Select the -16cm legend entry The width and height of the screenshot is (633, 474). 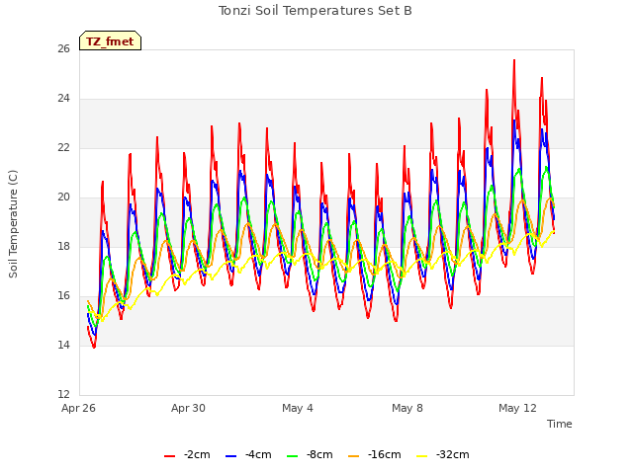coord(374,455)
